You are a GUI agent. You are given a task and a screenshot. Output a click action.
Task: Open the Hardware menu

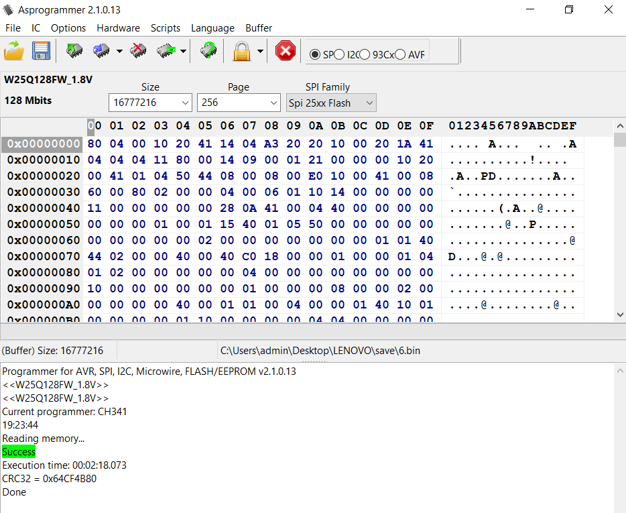(x=118, y=28)
